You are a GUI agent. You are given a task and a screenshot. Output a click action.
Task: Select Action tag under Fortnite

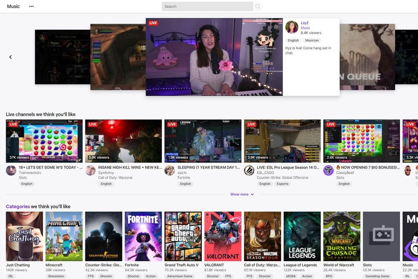click(151, 276)
